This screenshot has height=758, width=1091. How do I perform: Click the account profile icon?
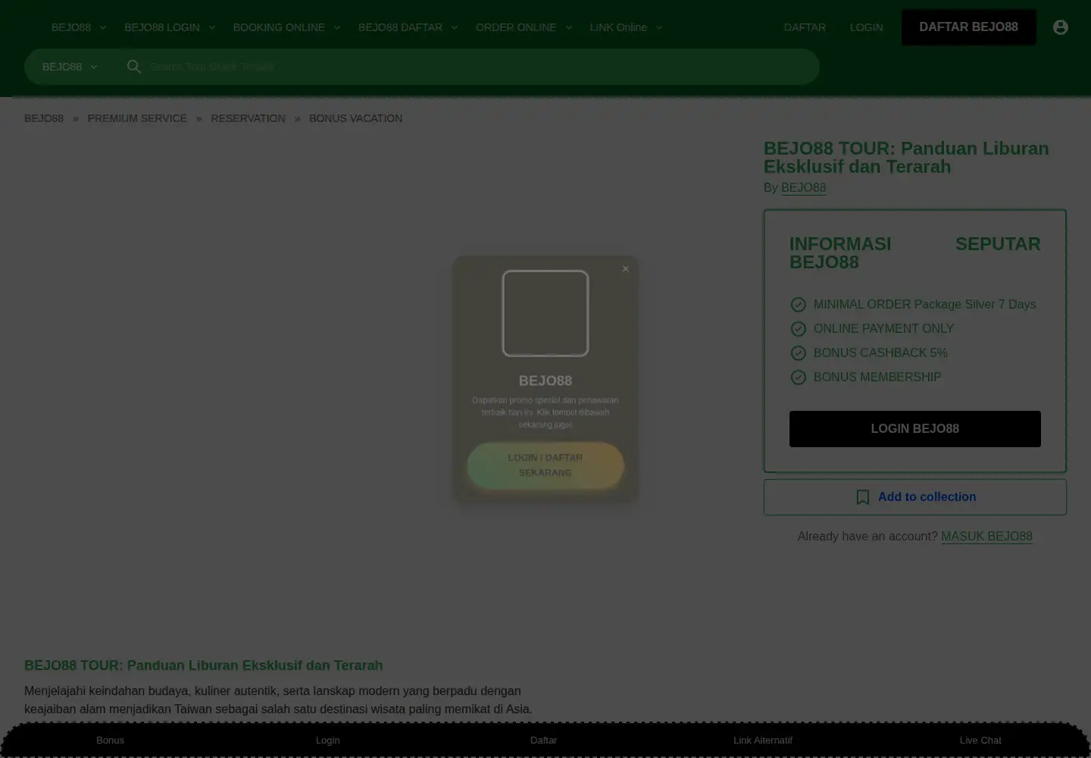coord(1061,27)
